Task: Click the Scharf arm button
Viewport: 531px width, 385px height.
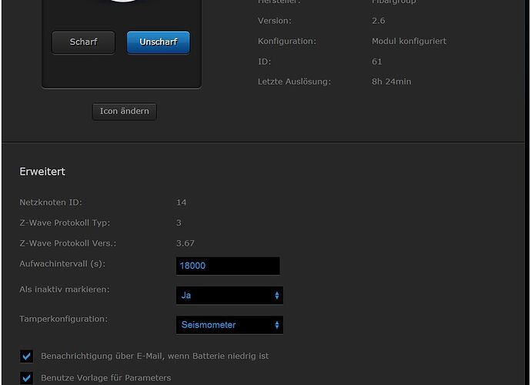Action: [x=83, y=42]
